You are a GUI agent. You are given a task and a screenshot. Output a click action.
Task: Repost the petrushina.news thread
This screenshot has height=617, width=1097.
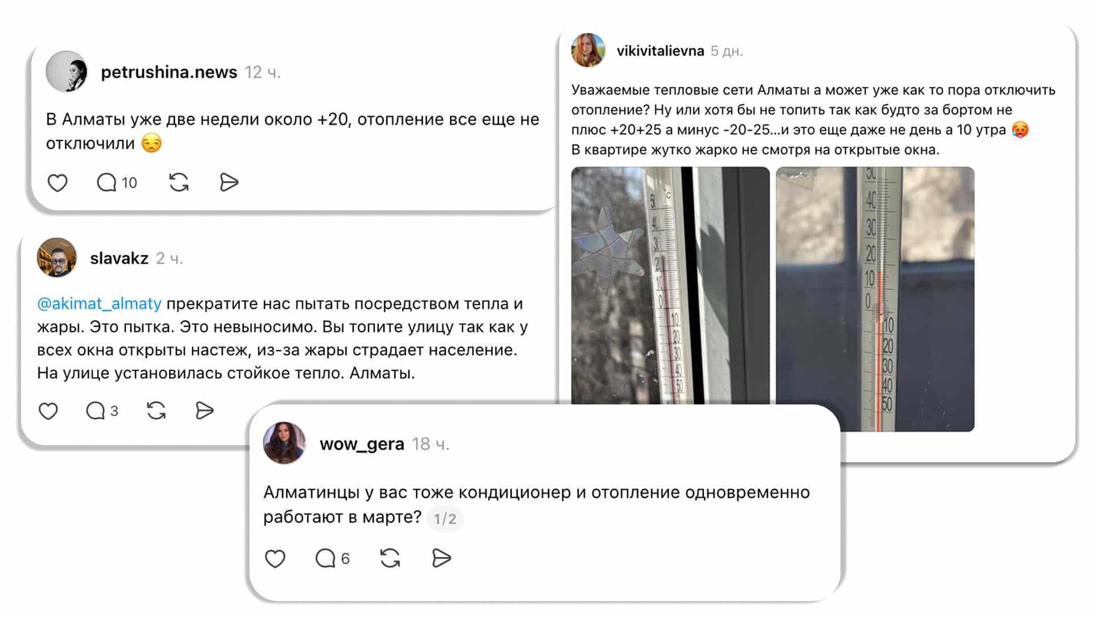click(x=179, y=183)
